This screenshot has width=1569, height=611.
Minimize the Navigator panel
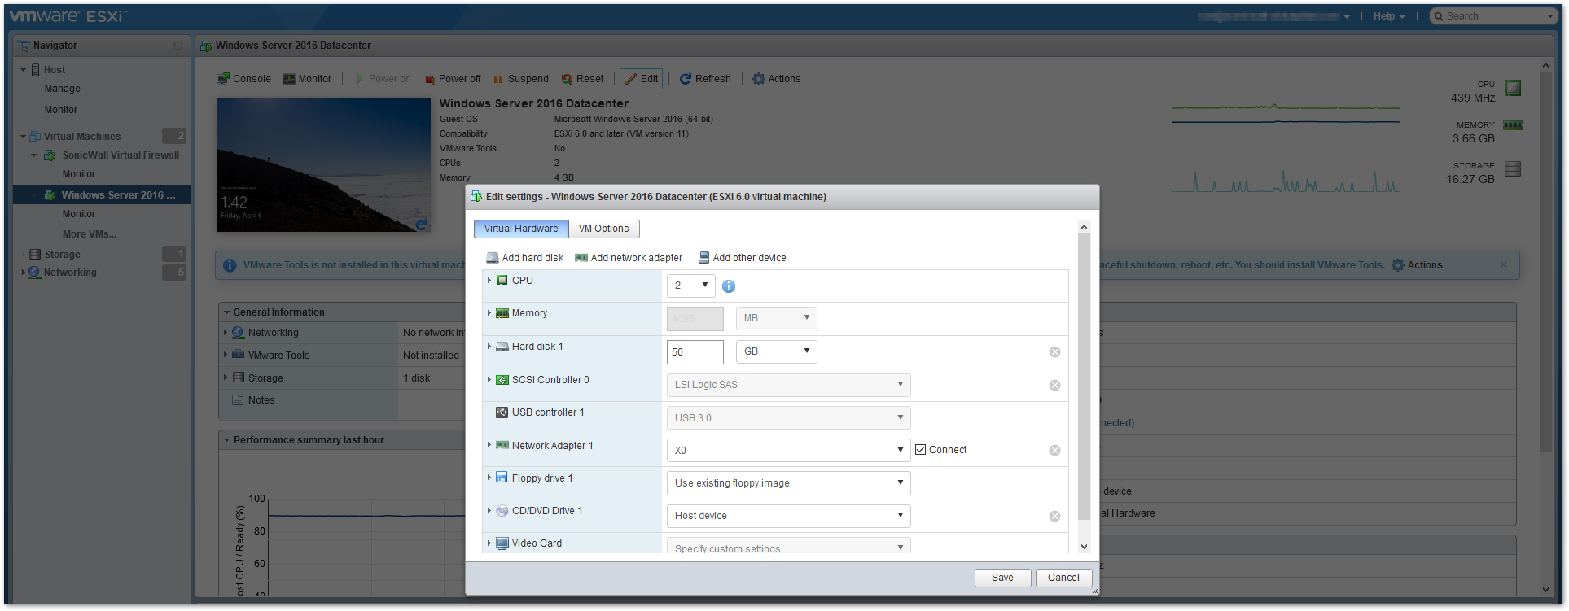177,46
